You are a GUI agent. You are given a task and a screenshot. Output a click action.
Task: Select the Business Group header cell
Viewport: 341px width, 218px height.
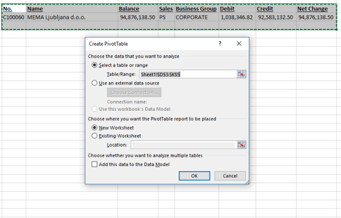tap(196, 9)
